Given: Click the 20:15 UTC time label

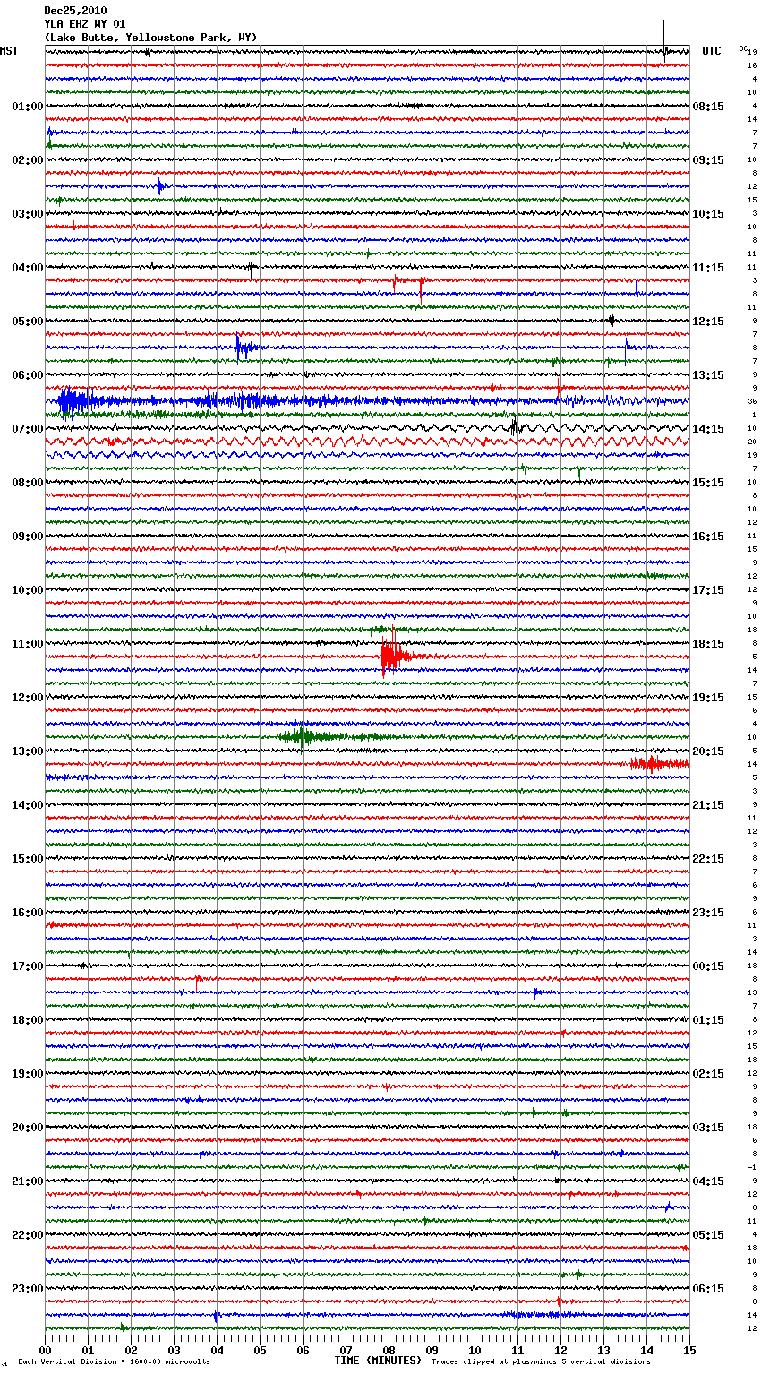Looking at the screenshot, I should 708,751.
